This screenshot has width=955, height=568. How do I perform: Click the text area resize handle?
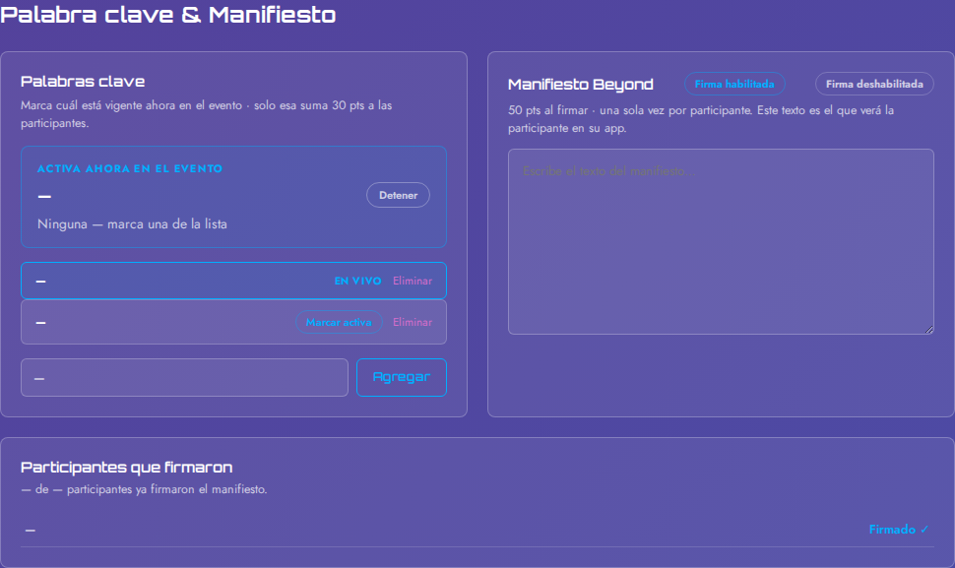[928, 330]
